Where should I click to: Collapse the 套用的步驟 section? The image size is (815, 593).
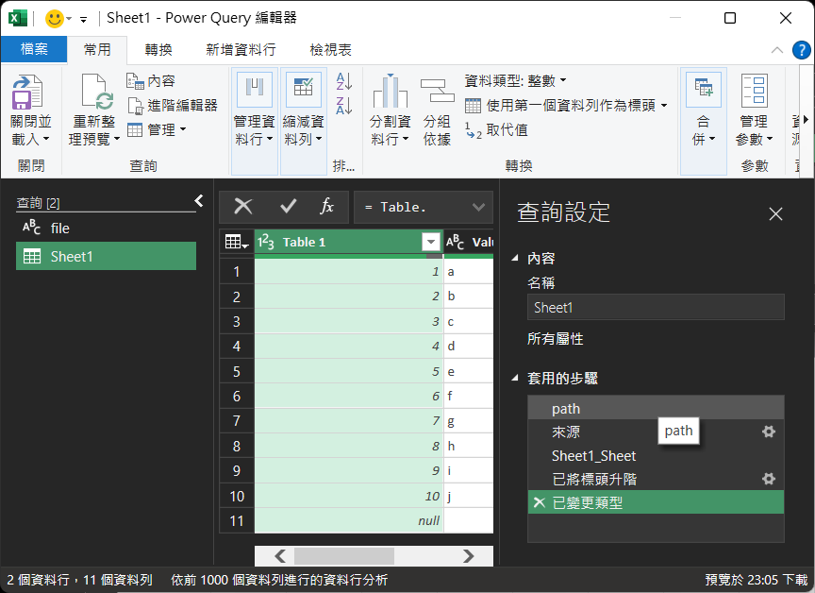click(x=515, y=379)
